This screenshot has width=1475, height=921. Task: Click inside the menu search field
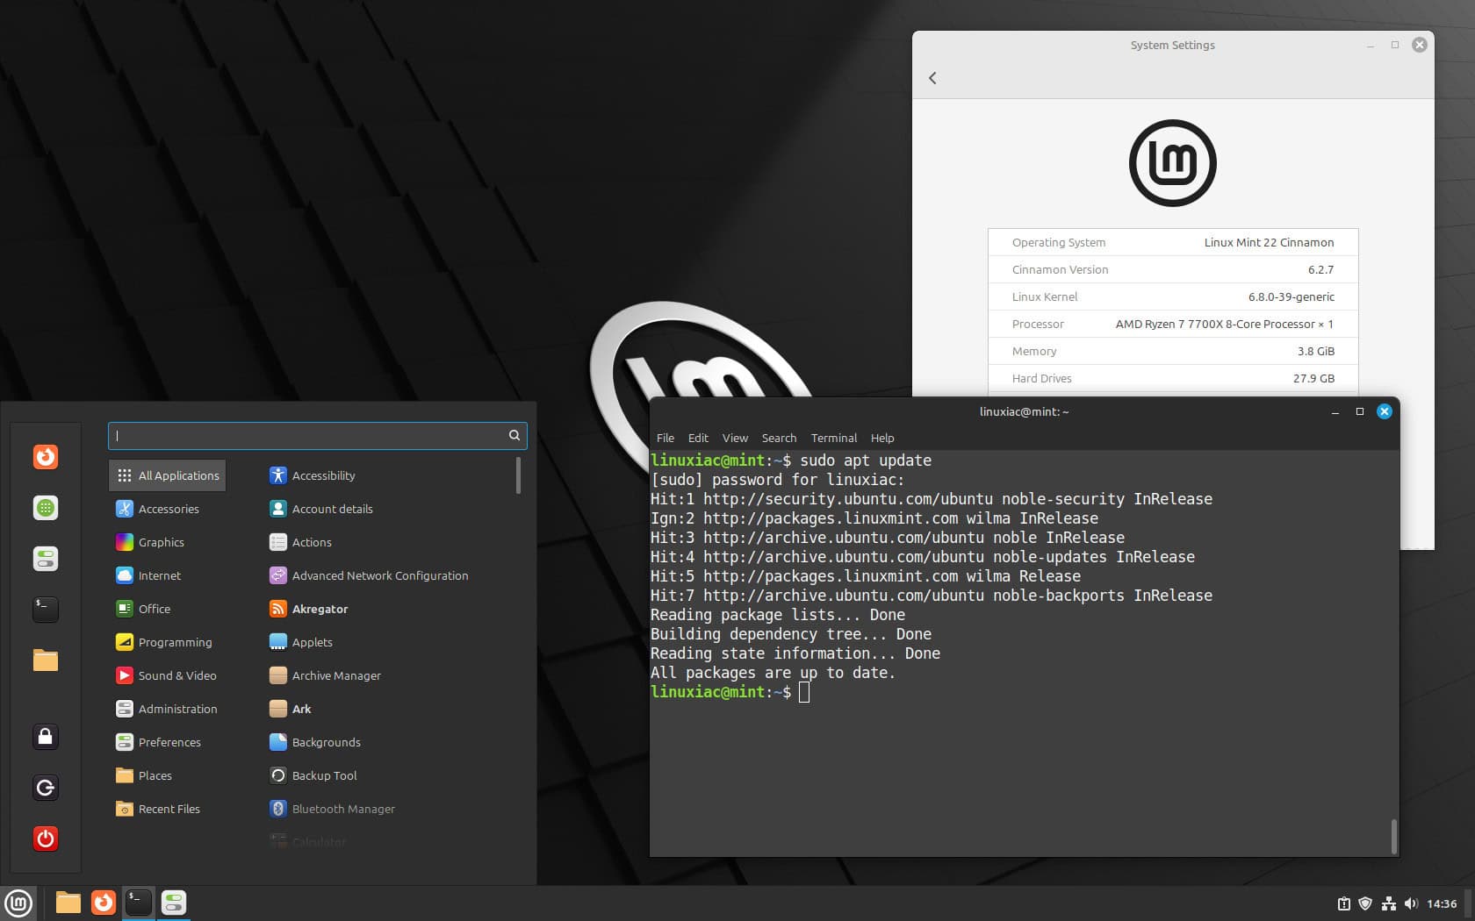click(x=316, y=435)
